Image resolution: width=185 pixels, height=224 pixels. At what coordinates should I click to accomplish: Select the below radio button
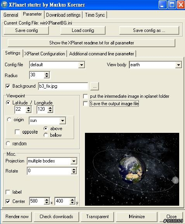click(46, 135)
